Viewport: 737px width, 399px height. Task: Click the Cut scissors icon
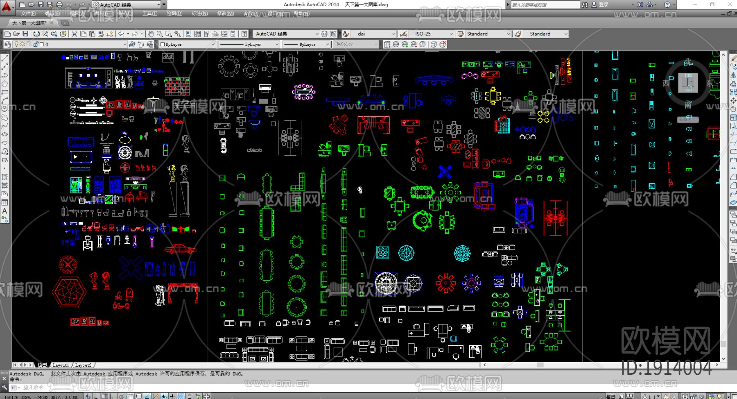click(74, 34)
